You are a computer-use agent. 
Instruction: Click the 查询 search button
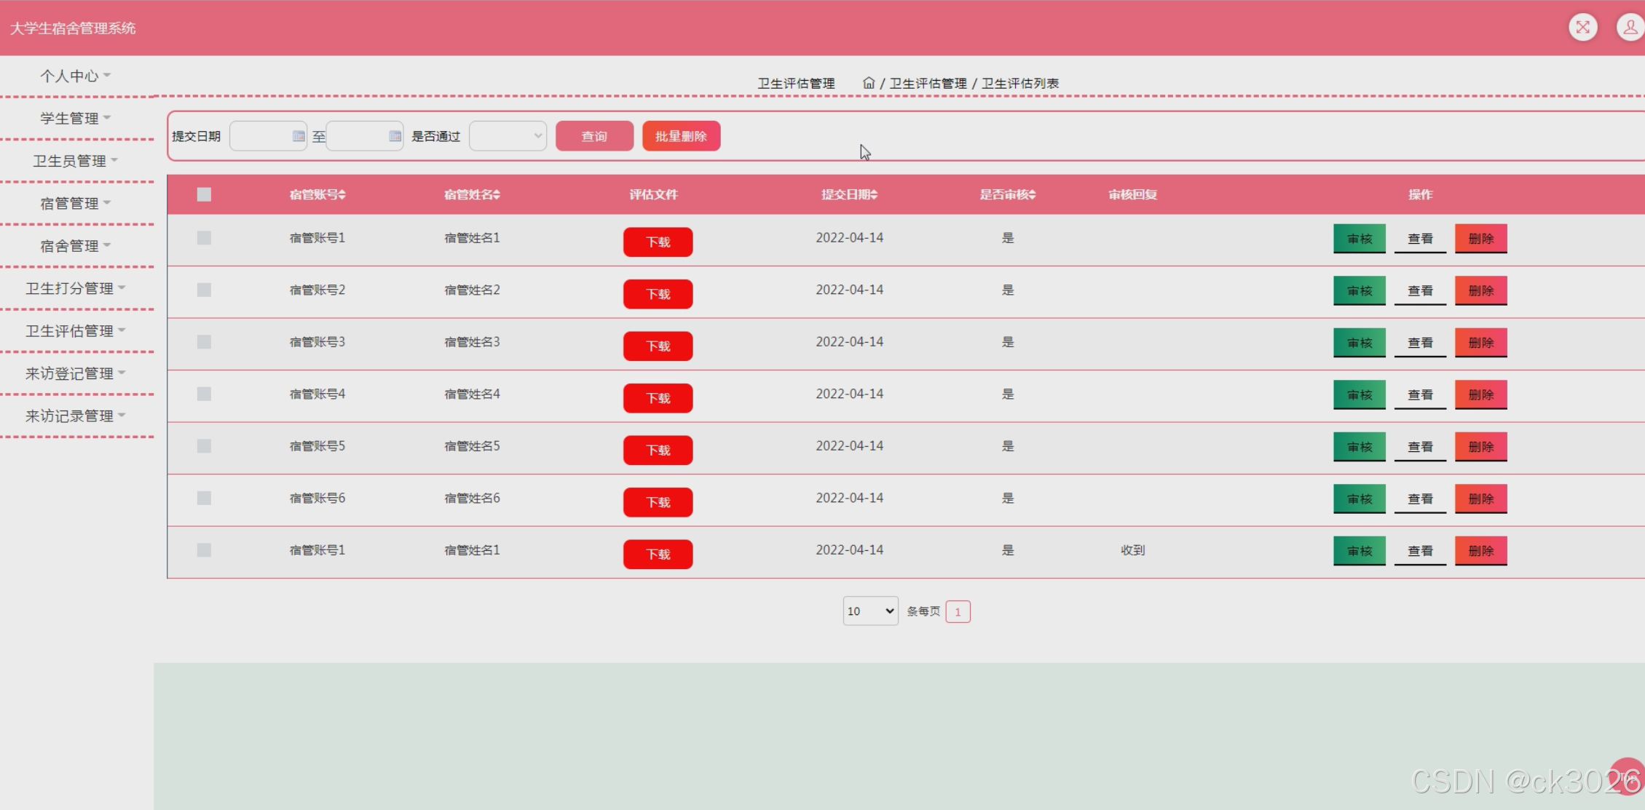[594, 136]
